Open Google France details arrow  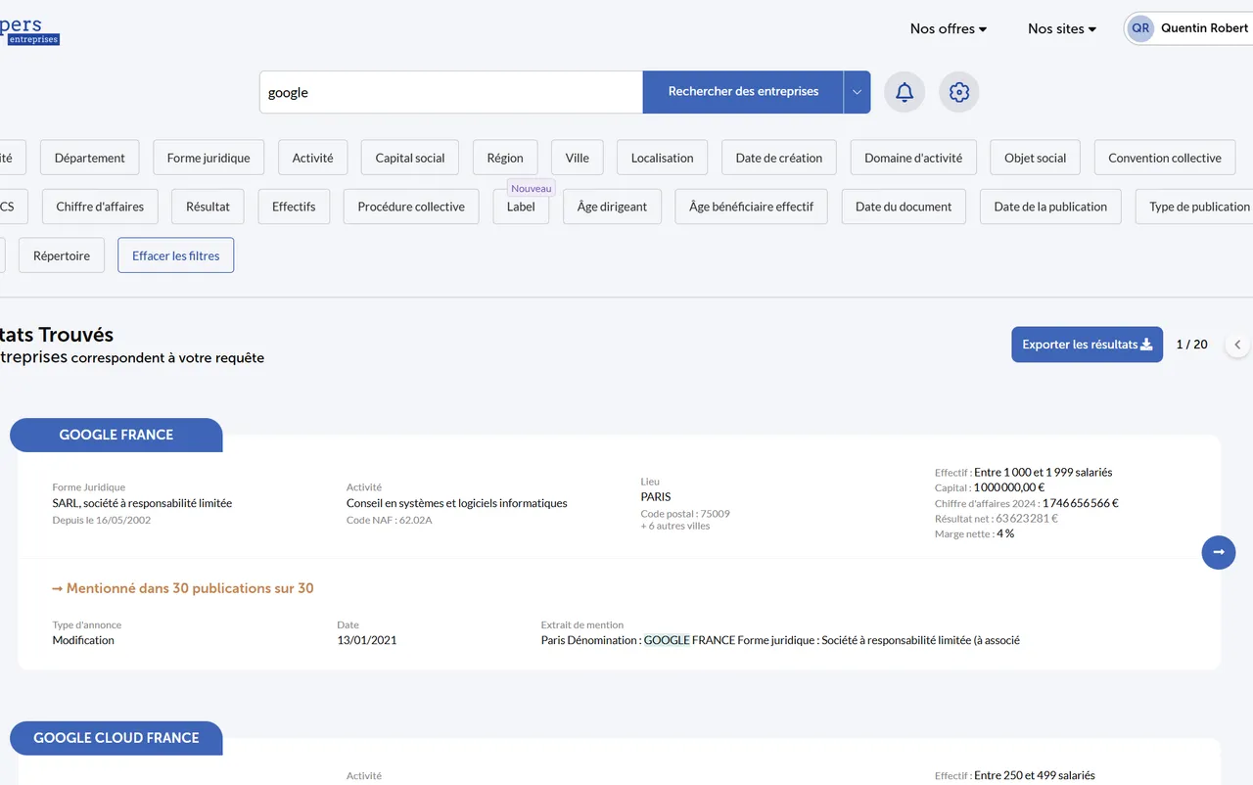click(1219, 552)
